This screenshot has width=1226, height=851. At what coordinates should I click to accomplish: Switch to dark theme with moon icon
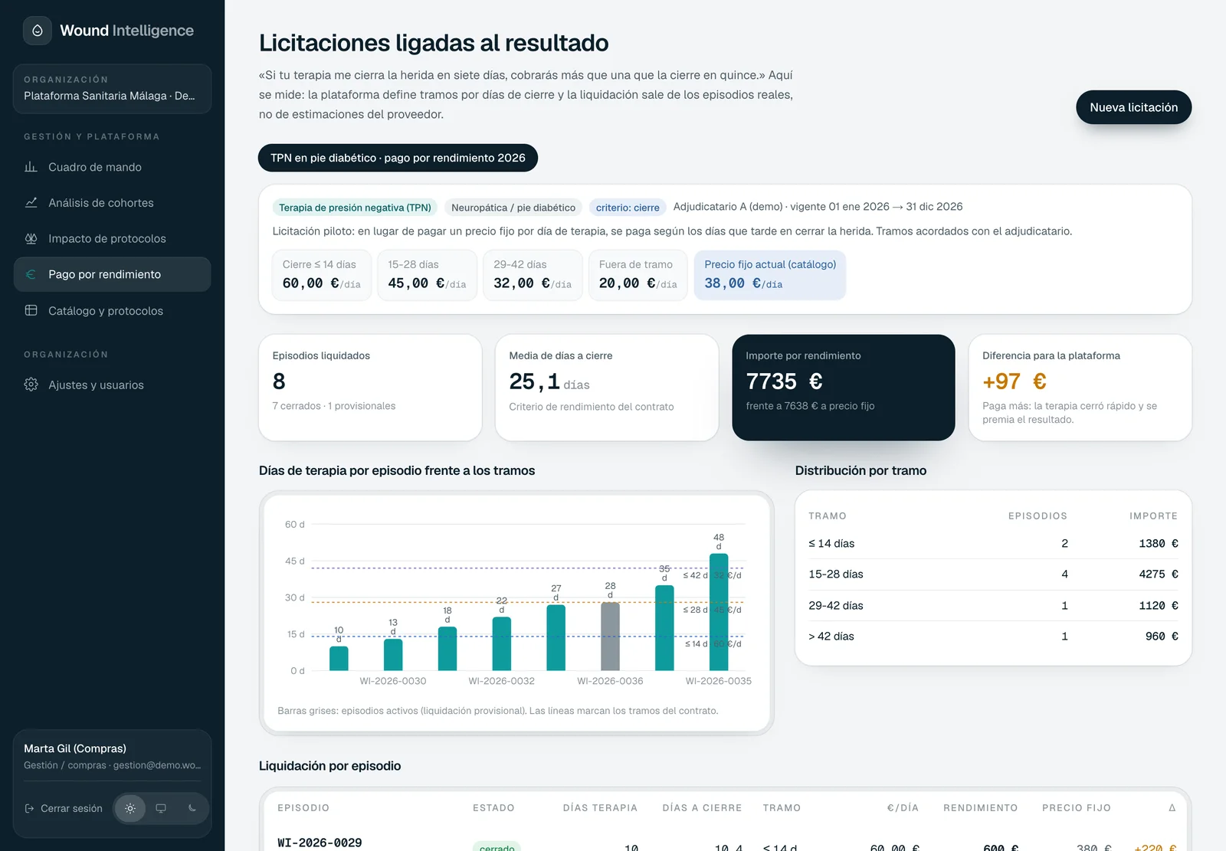(192, 809)
